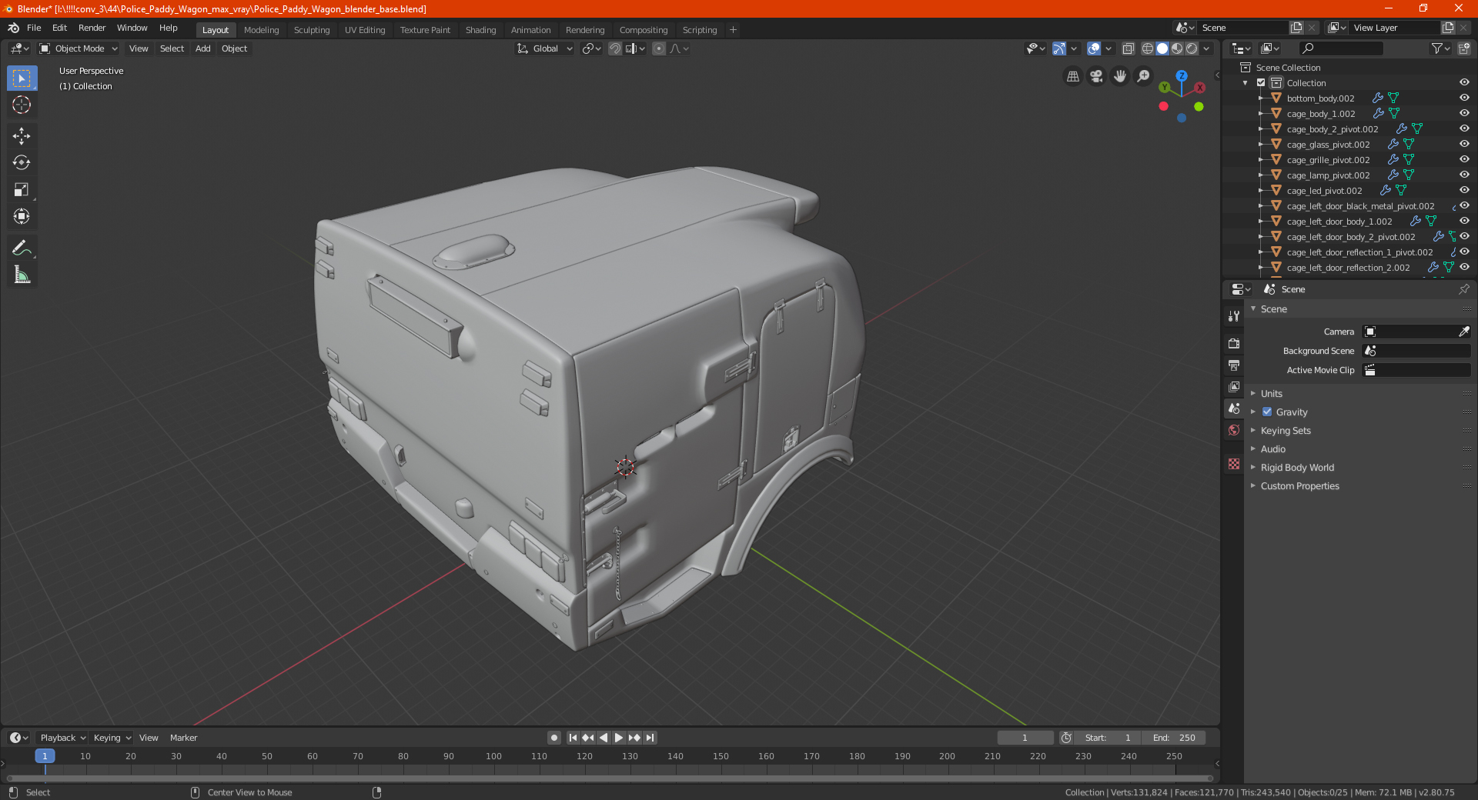
Task: Play the animation in reverse
Action: [x=604, y=738]
